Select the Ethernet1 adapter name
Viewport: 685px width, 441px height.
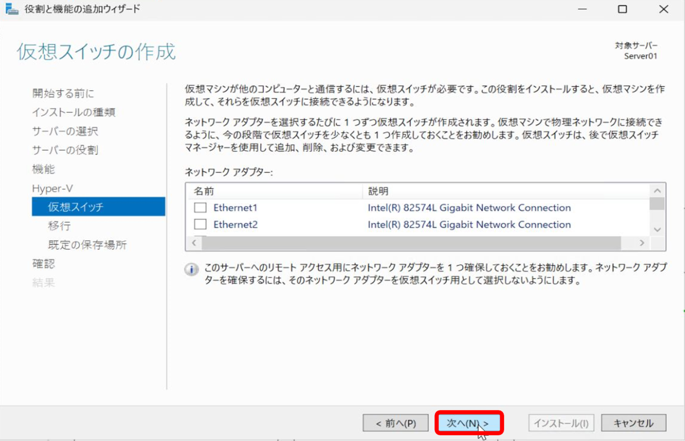pos(236,208)
